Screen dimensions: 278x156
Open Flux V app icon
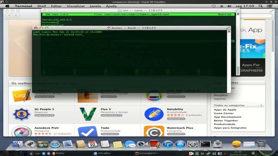coord(88,114)
